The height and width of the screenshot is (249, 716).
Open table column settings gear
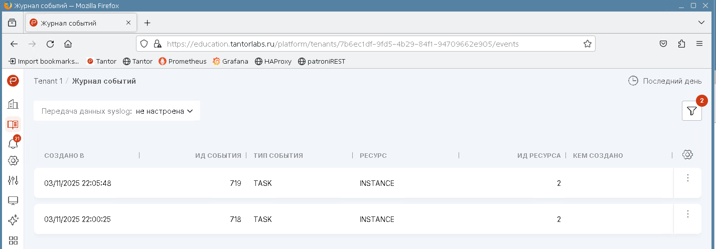click(x=687, y=155)
